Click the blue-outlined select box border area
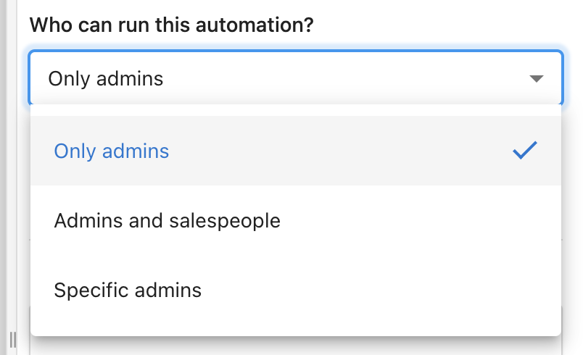This screenshot has width=583, height=355. 296,78
